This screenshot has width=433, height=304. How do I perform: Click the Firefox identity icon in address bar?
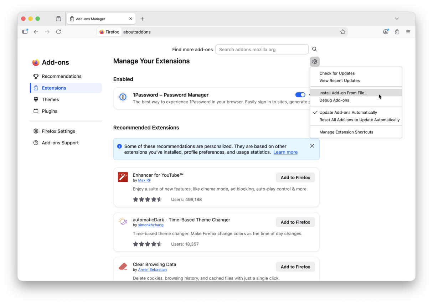tap(109, 32)
